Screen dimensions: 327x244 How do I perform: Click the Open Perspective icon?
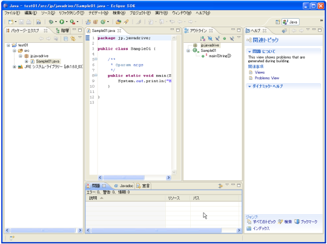click(277, 22)
